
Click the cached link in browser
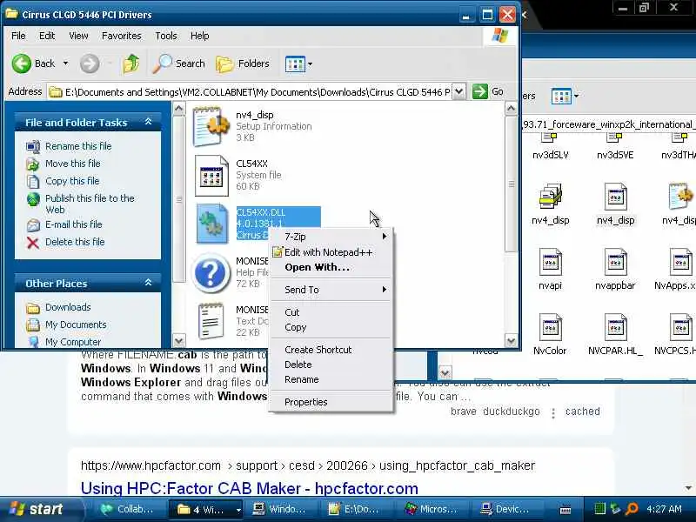582,412
